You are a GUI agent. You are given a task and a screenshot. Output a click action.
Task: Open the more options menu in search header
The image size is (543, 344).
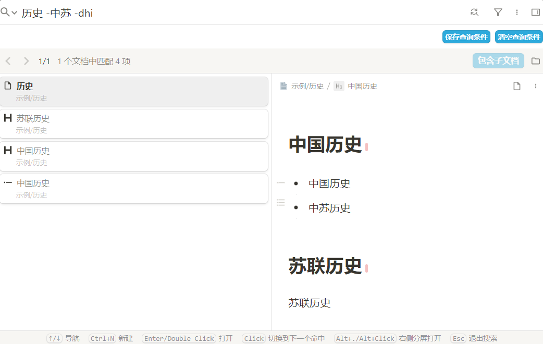pyautogui.click(x=516, y=13)
